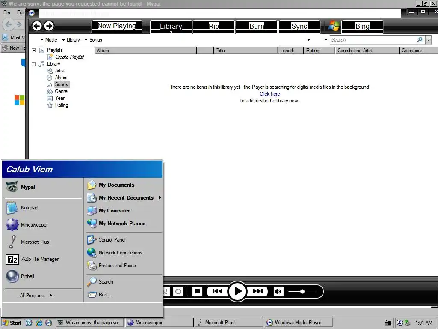The image size is (438, 329).
Task: Open 7-Zip File Manager from Start menu
Action: [43, 259]
